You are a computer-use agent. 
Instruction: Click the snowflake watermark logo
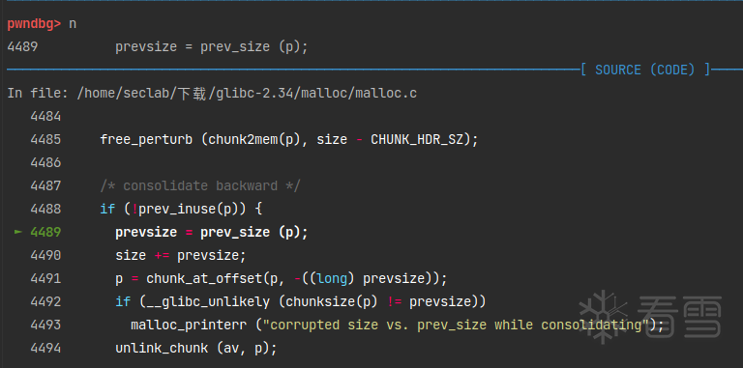(x=603, y=317)
